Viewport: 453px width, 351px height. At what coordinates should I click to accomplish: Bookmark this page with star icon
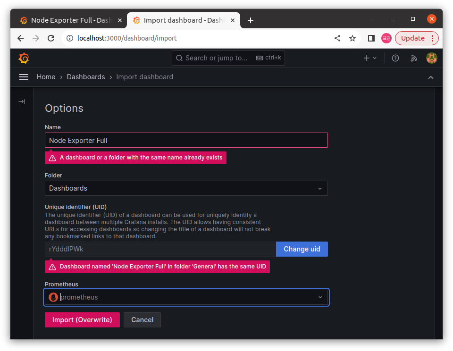(352, 38)
